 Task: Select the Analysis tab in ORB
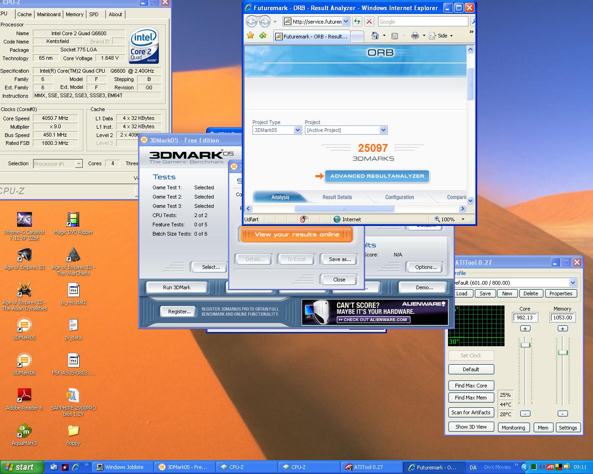(280, 197)
